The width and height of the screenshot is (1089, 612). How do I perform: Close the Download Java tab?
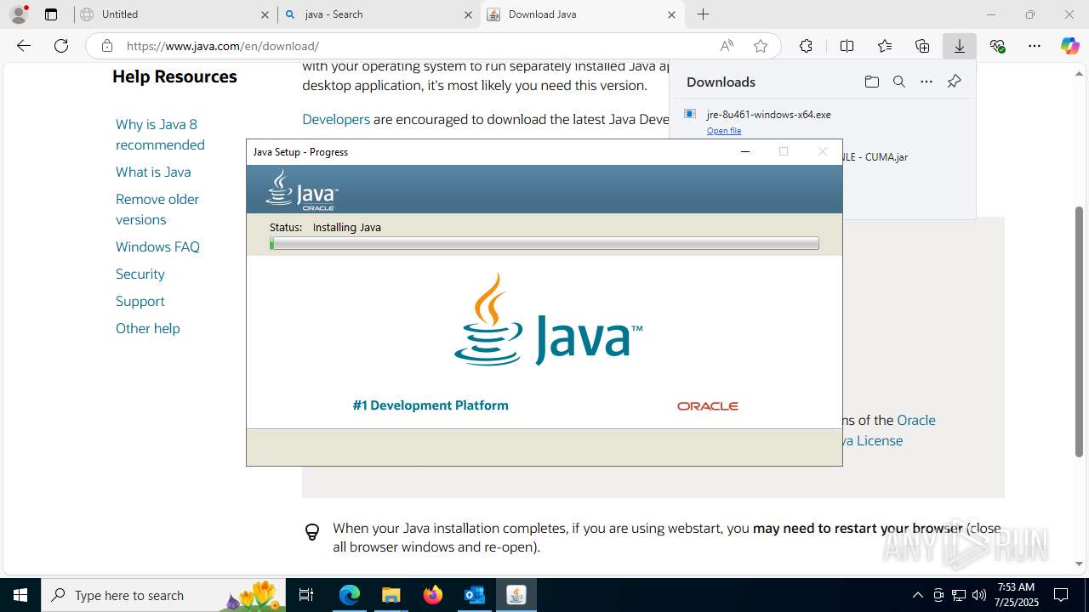point(671,14)
